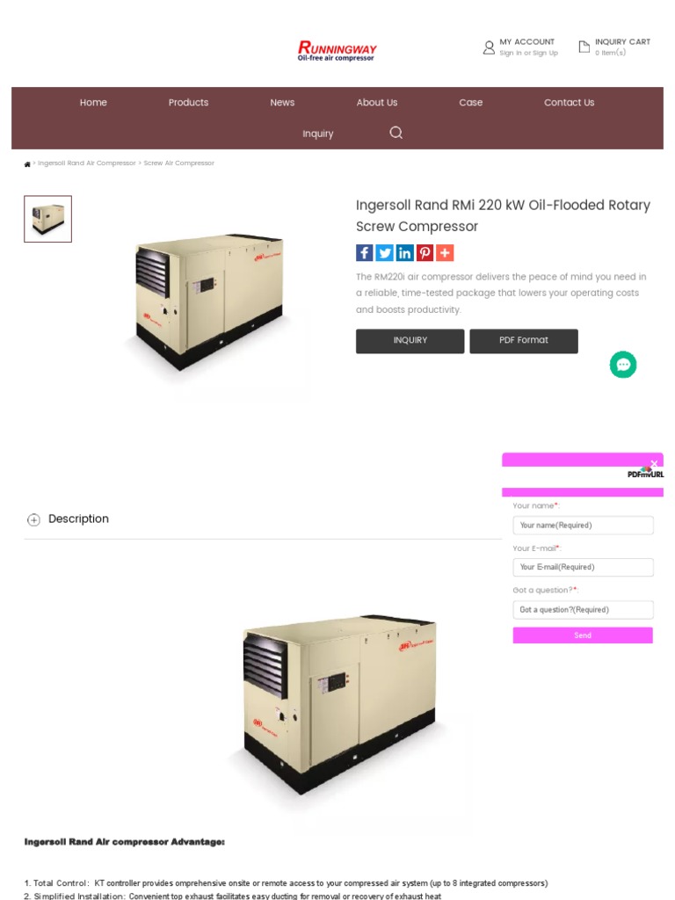Open the Contact Us menu item
The height and width of the screenshot is (900, 675).
[x=569, y=102]
